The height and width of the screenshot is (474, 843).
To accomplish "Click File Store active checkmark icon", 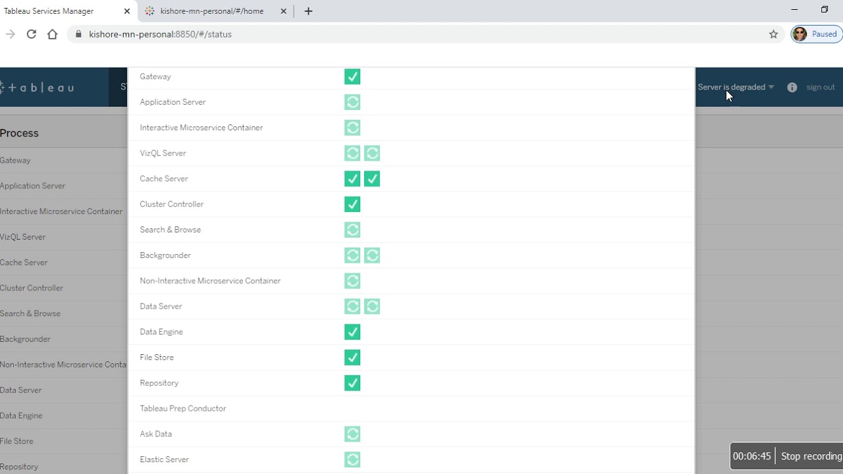I will click(352, 357).
